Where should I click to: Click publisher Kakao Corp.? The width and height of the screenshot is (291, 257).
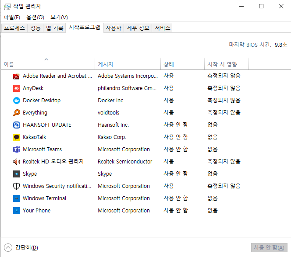pos(112,137)
